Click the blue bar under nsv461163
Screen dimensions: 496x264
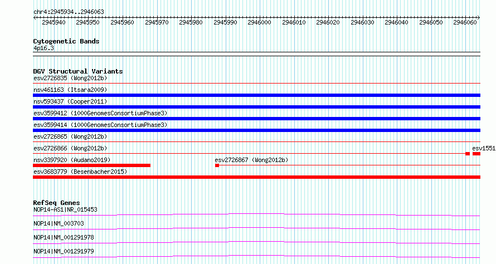(256, 95)
